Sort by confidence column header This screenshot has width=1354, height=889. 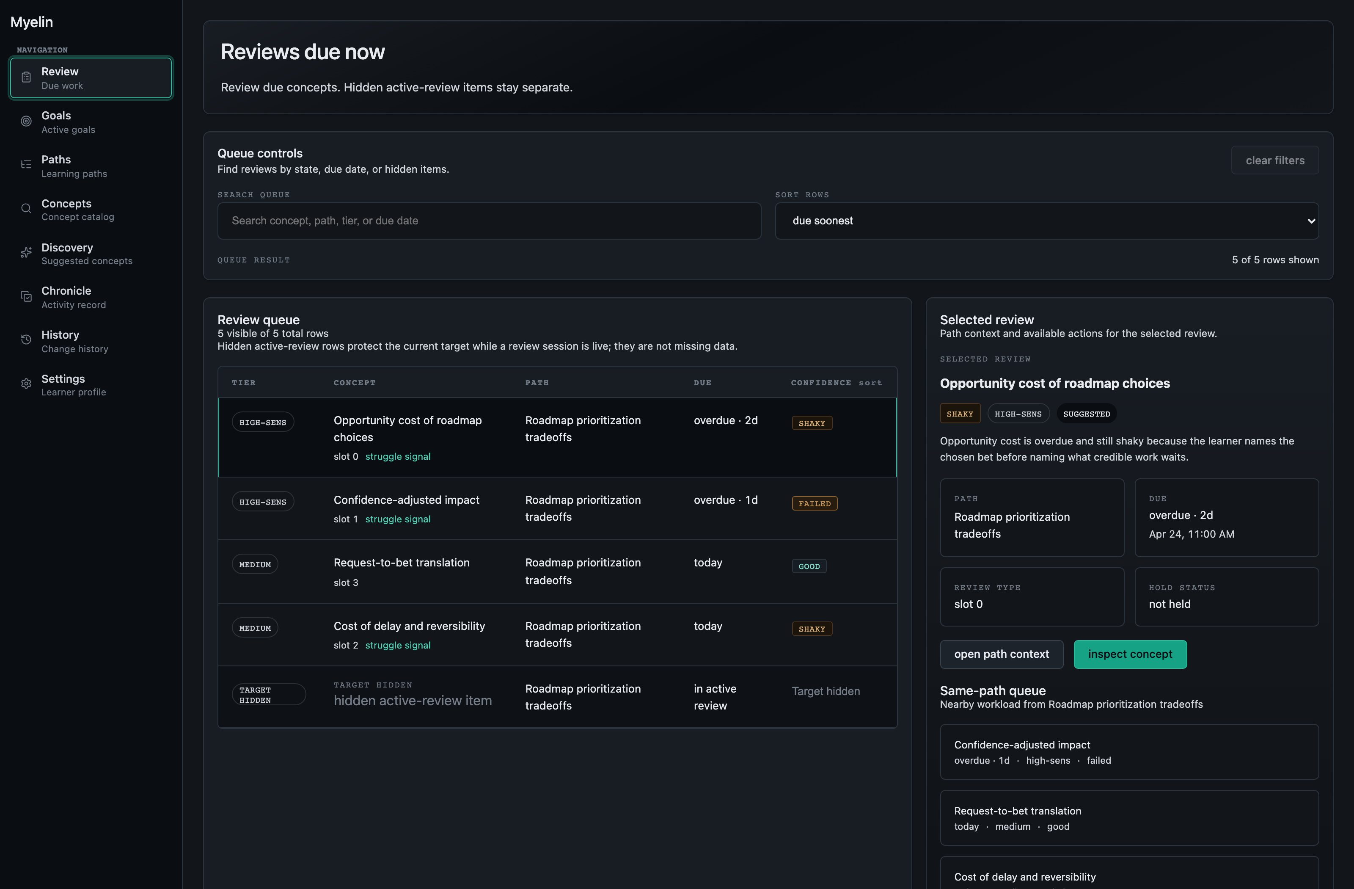836,383
